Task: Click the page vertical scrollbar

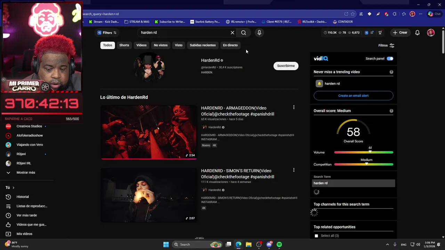Action: 443,41
